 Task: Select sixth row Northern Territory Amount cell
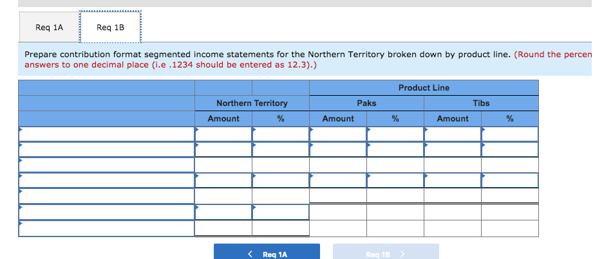[223, 211]
